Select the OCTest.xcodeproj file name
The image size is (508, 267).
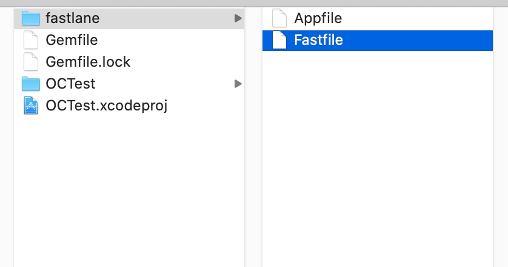coord(106,105)
